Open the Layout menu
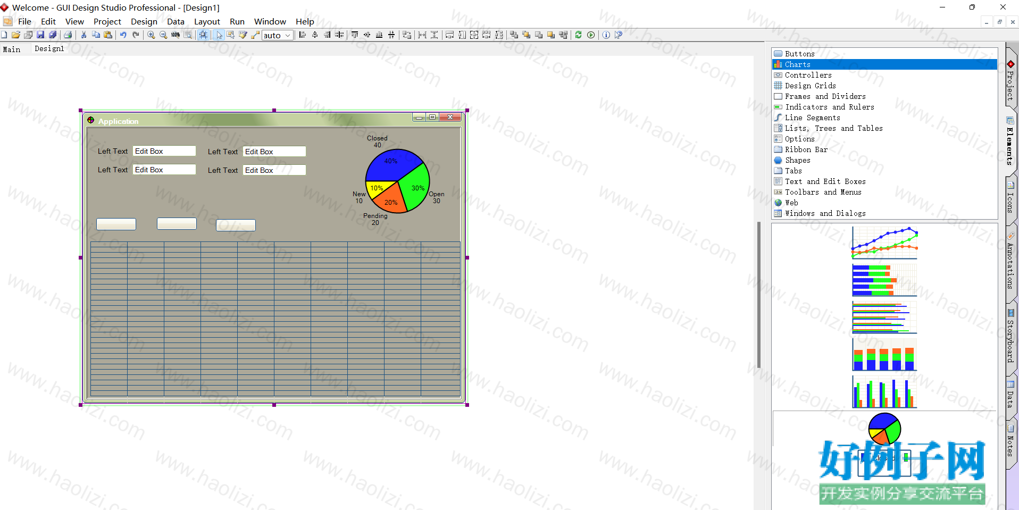The width and height of the screenshot is (1019, 510). pyautogui.click(x=207, y=21)
